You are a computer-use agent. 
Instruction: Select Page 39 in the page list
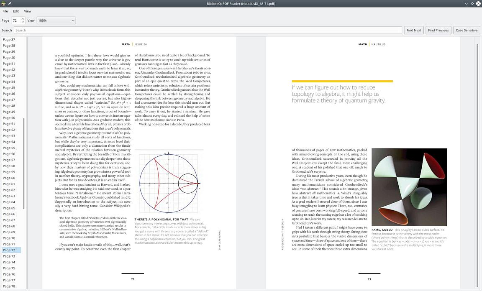click(x=11, y=51)
